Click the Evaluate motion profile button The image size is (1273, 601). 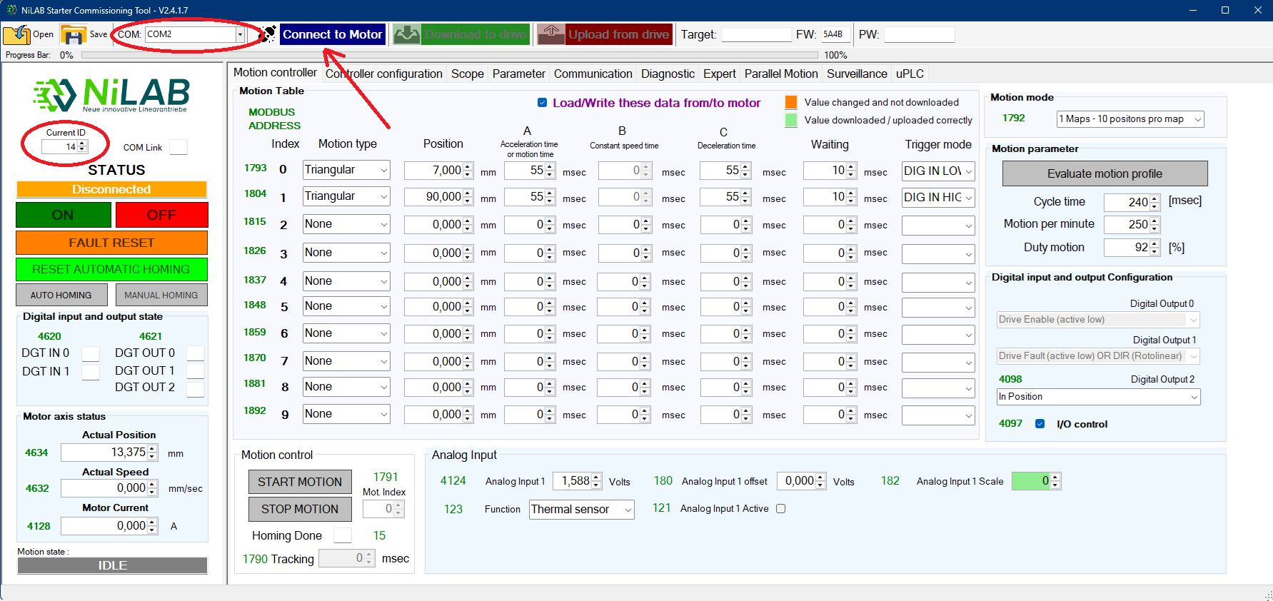[1104, 173]
